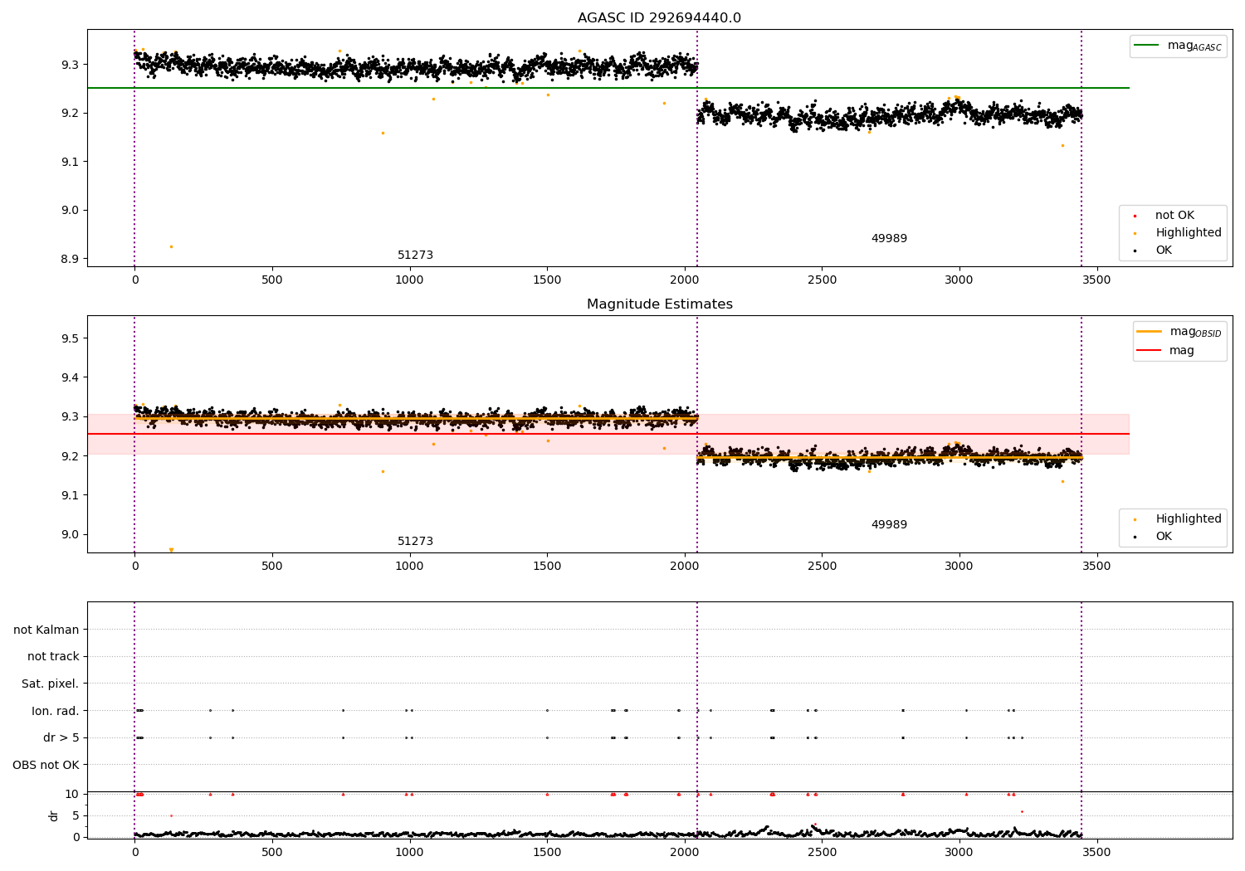Click obsid label 51273 in the top plot
The height and width of the screenshot is (871, 1245).
415,255
